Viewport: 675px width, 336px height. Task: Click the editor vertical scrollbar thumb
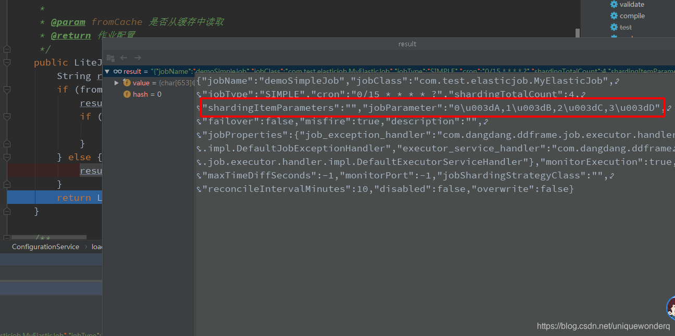coord(578,33)
